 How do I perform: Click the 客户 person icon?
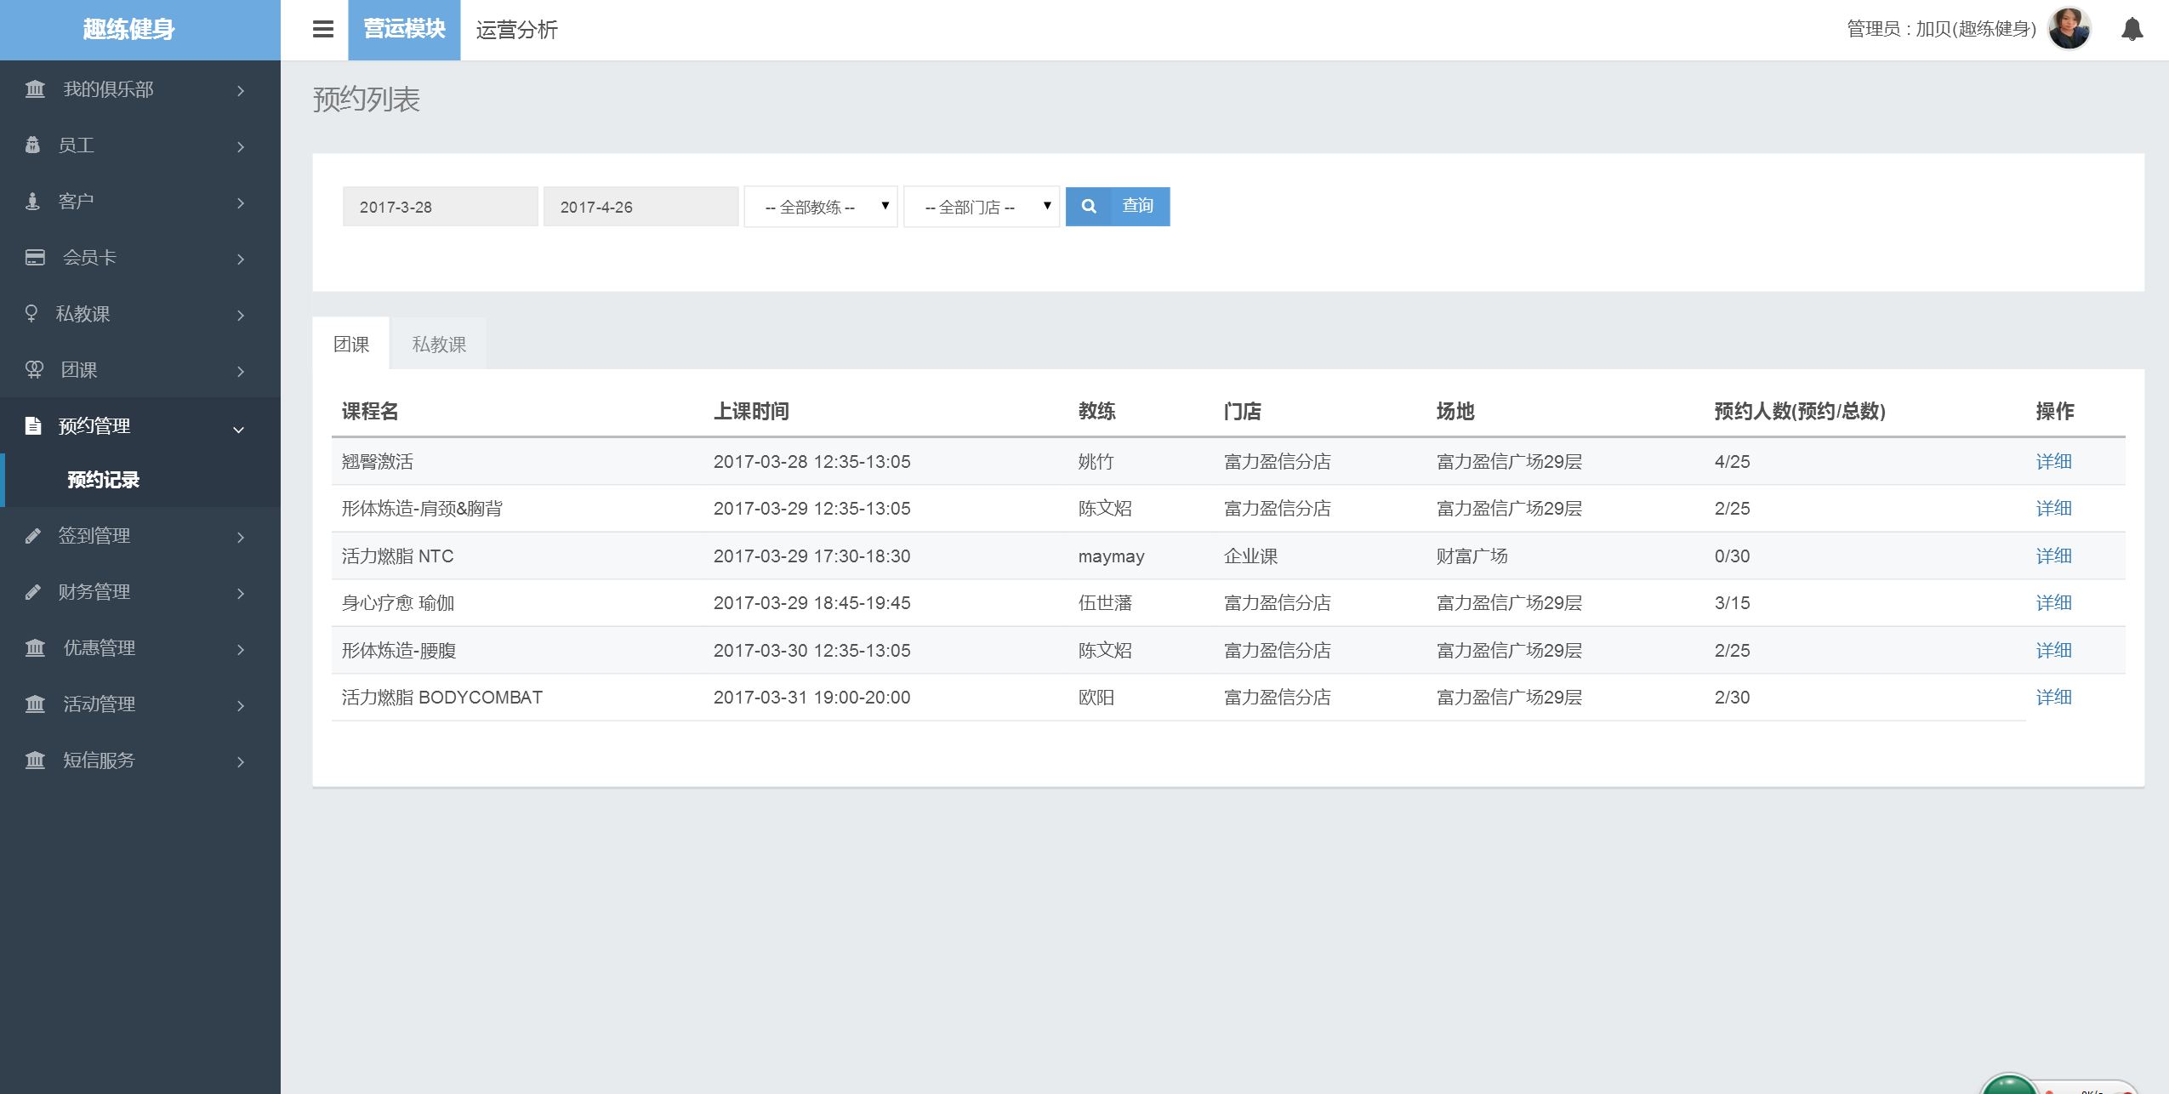[33, 202]
